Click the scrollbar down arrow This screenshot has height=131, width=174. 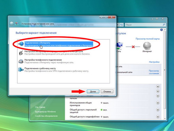click(x=165, y=118)
